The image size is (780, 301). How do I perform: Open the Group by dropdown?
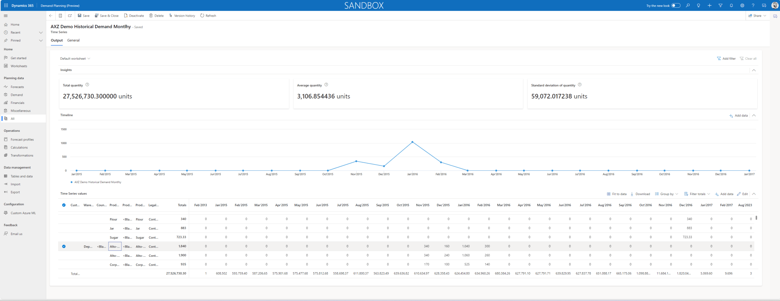click(666, 194)
